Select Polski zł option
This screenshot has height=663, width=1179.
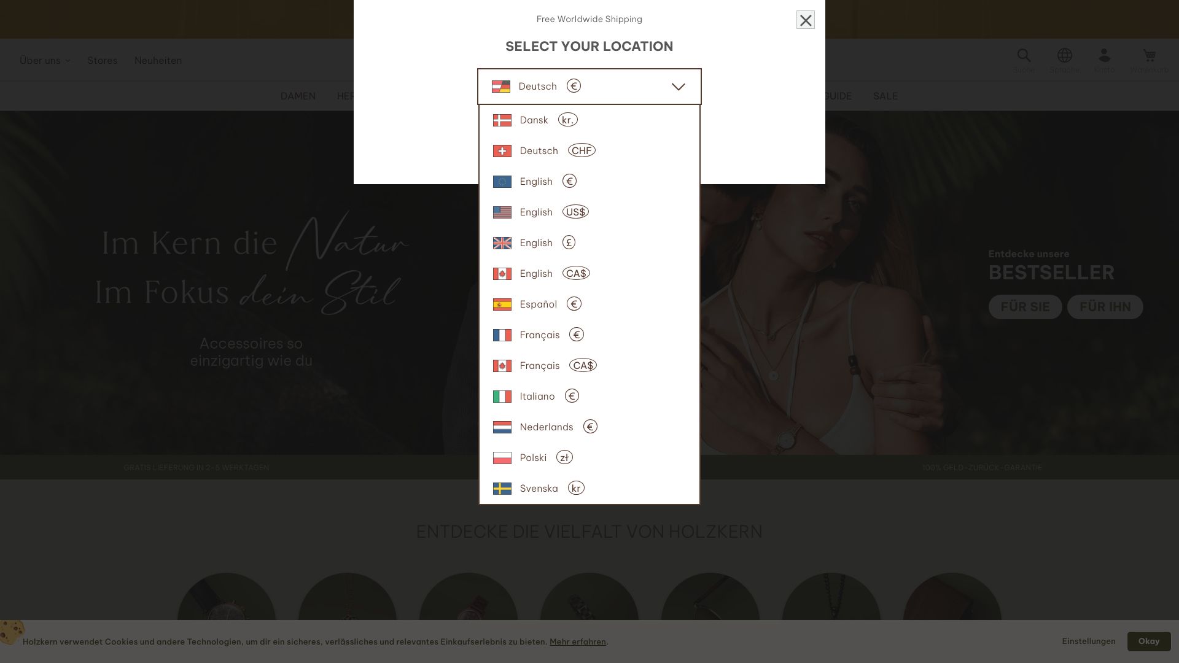[589, 458]
